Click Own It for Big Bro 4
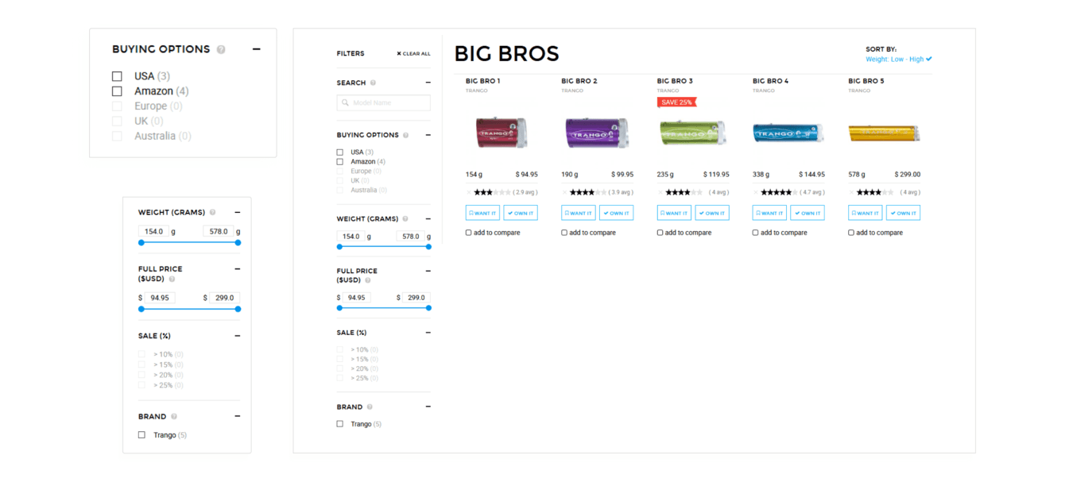The width and height of the screenshot is (1065, 482). [x=807, y=213]
